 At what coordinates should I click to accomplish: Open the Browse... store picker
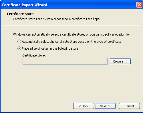tap(120, 61)
